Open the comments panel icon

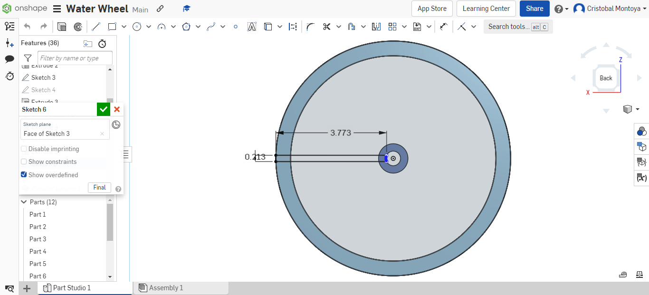pyautogui.click(x=10, y=59)
